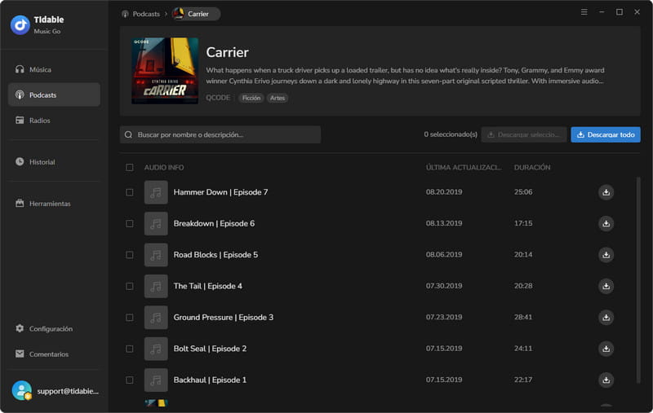Click the Tidable Music Go logo icon

coord(20,25)
